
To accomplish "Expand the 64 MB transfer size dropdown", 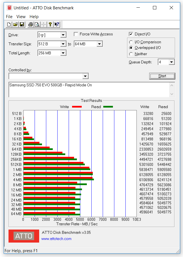I will (99, 44).
